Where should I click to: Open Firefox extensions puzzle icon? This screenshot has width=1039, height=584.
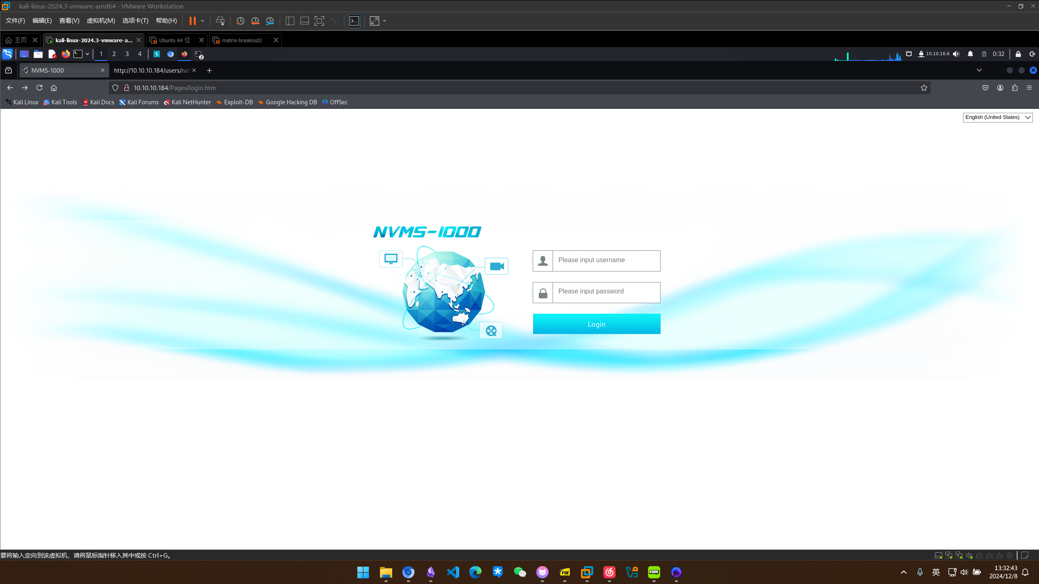click(1015, 88)
